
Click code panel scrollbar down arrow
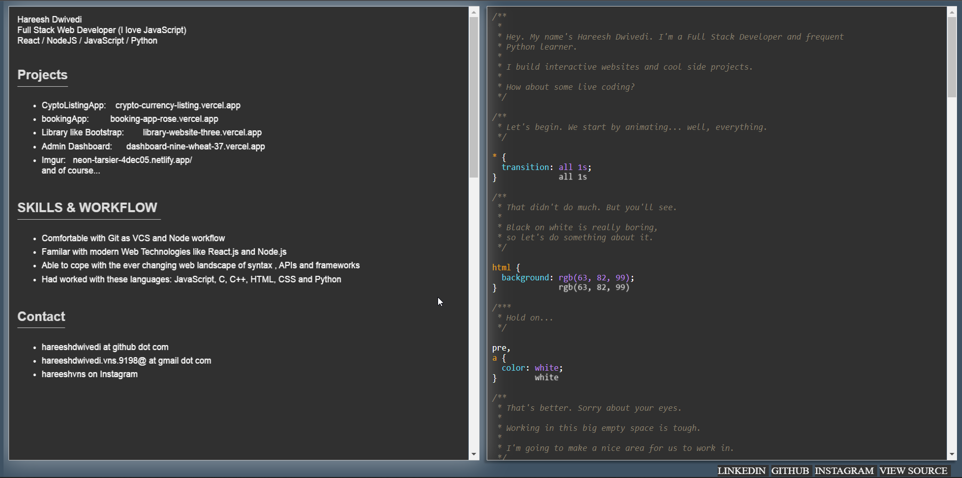pyautogui.click(x=952, y=454)
